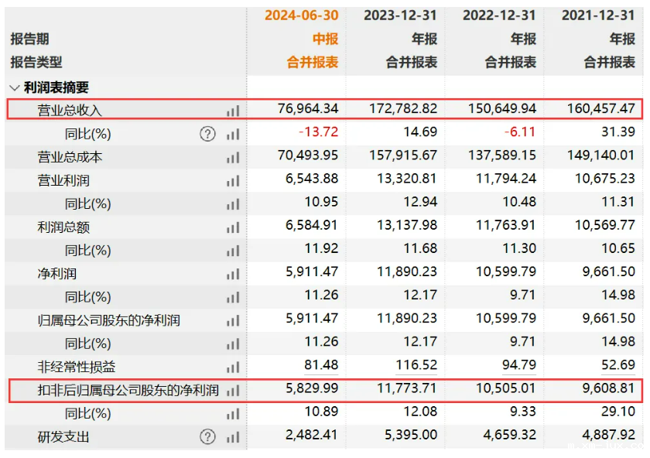Image resolution: width=650 pixels, height=458 pixels.
Task: Click the 2022-12-31 period header
Action: [499, 15]
